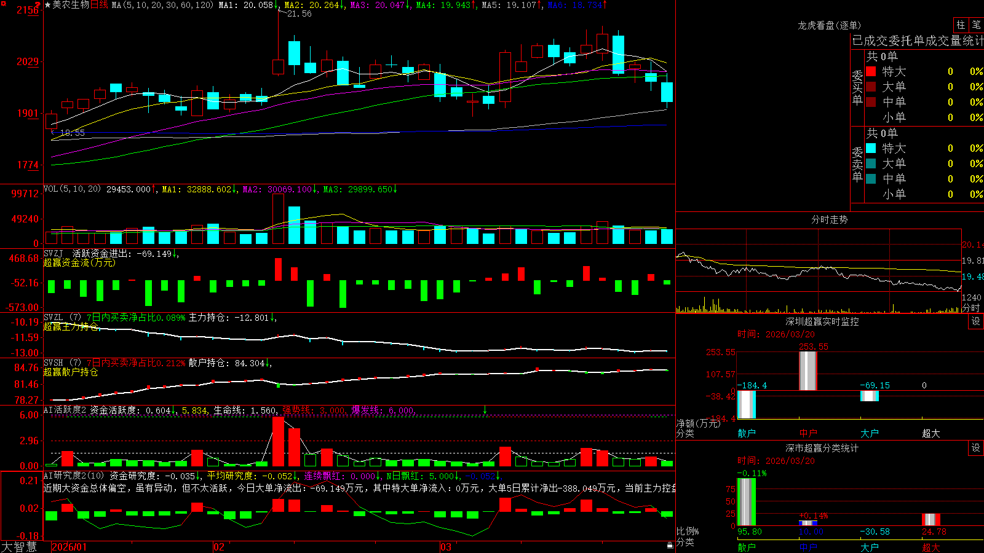984x553 pixels.
Task: Click the VOL(5,10,20) indicator label
Action: [x=72, y=189]
